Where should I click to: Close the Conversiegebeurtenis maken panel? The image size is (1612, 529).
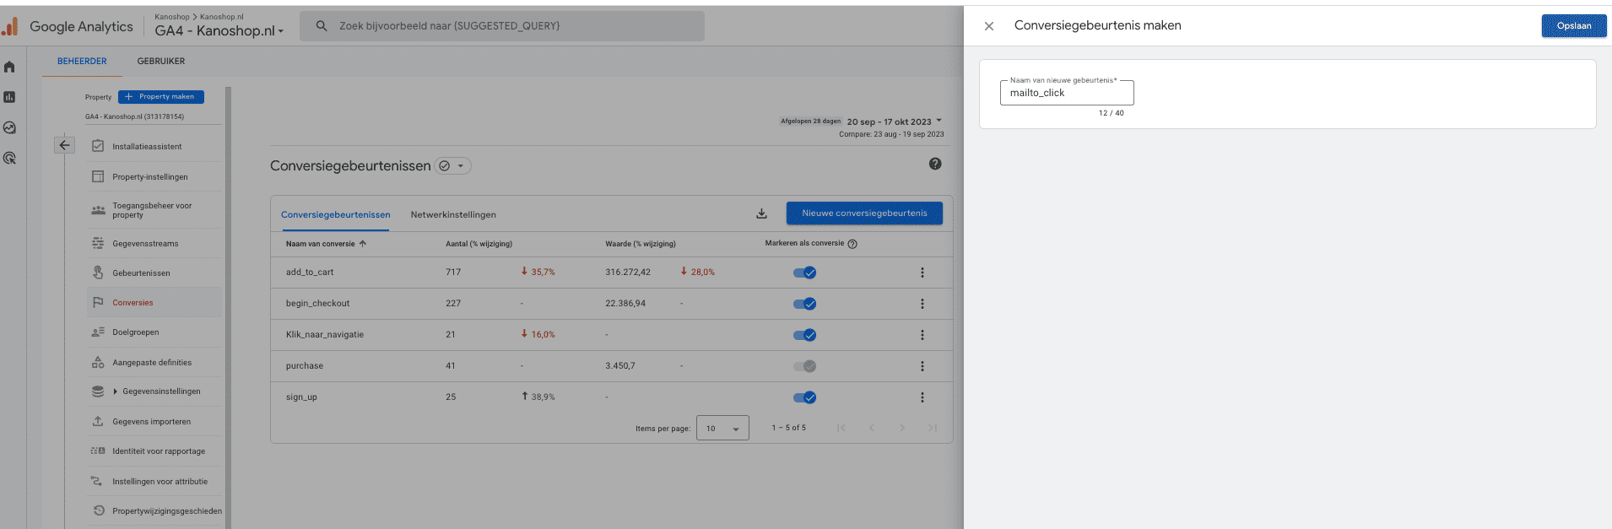(x=989, y=26)
